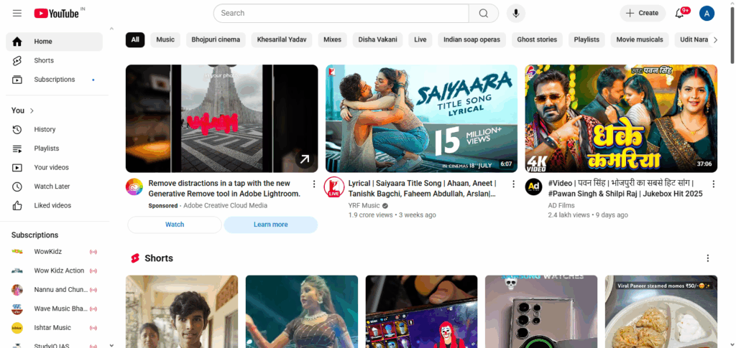
Task: Open Saiyaara Title Song video title
Action: [423, 188]
